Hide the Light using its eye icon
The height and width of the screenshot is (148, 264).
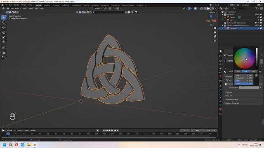click(x=258, y=20)
